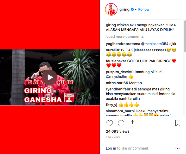Image resolution: width=186 pixels, height=154 pixels.
Task: Open the comment speech bubble icon
Action: pyautogui.click(x=121, y=123)
